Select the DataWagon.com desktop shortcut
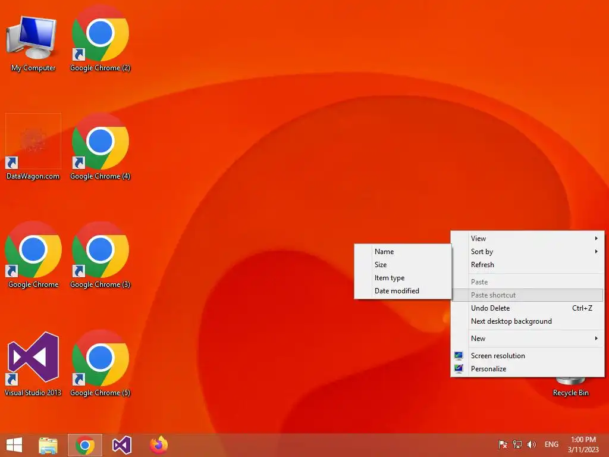 pos(33,148)
